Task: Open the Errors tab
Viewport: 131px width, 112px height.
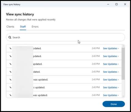Action: [35, 27]
